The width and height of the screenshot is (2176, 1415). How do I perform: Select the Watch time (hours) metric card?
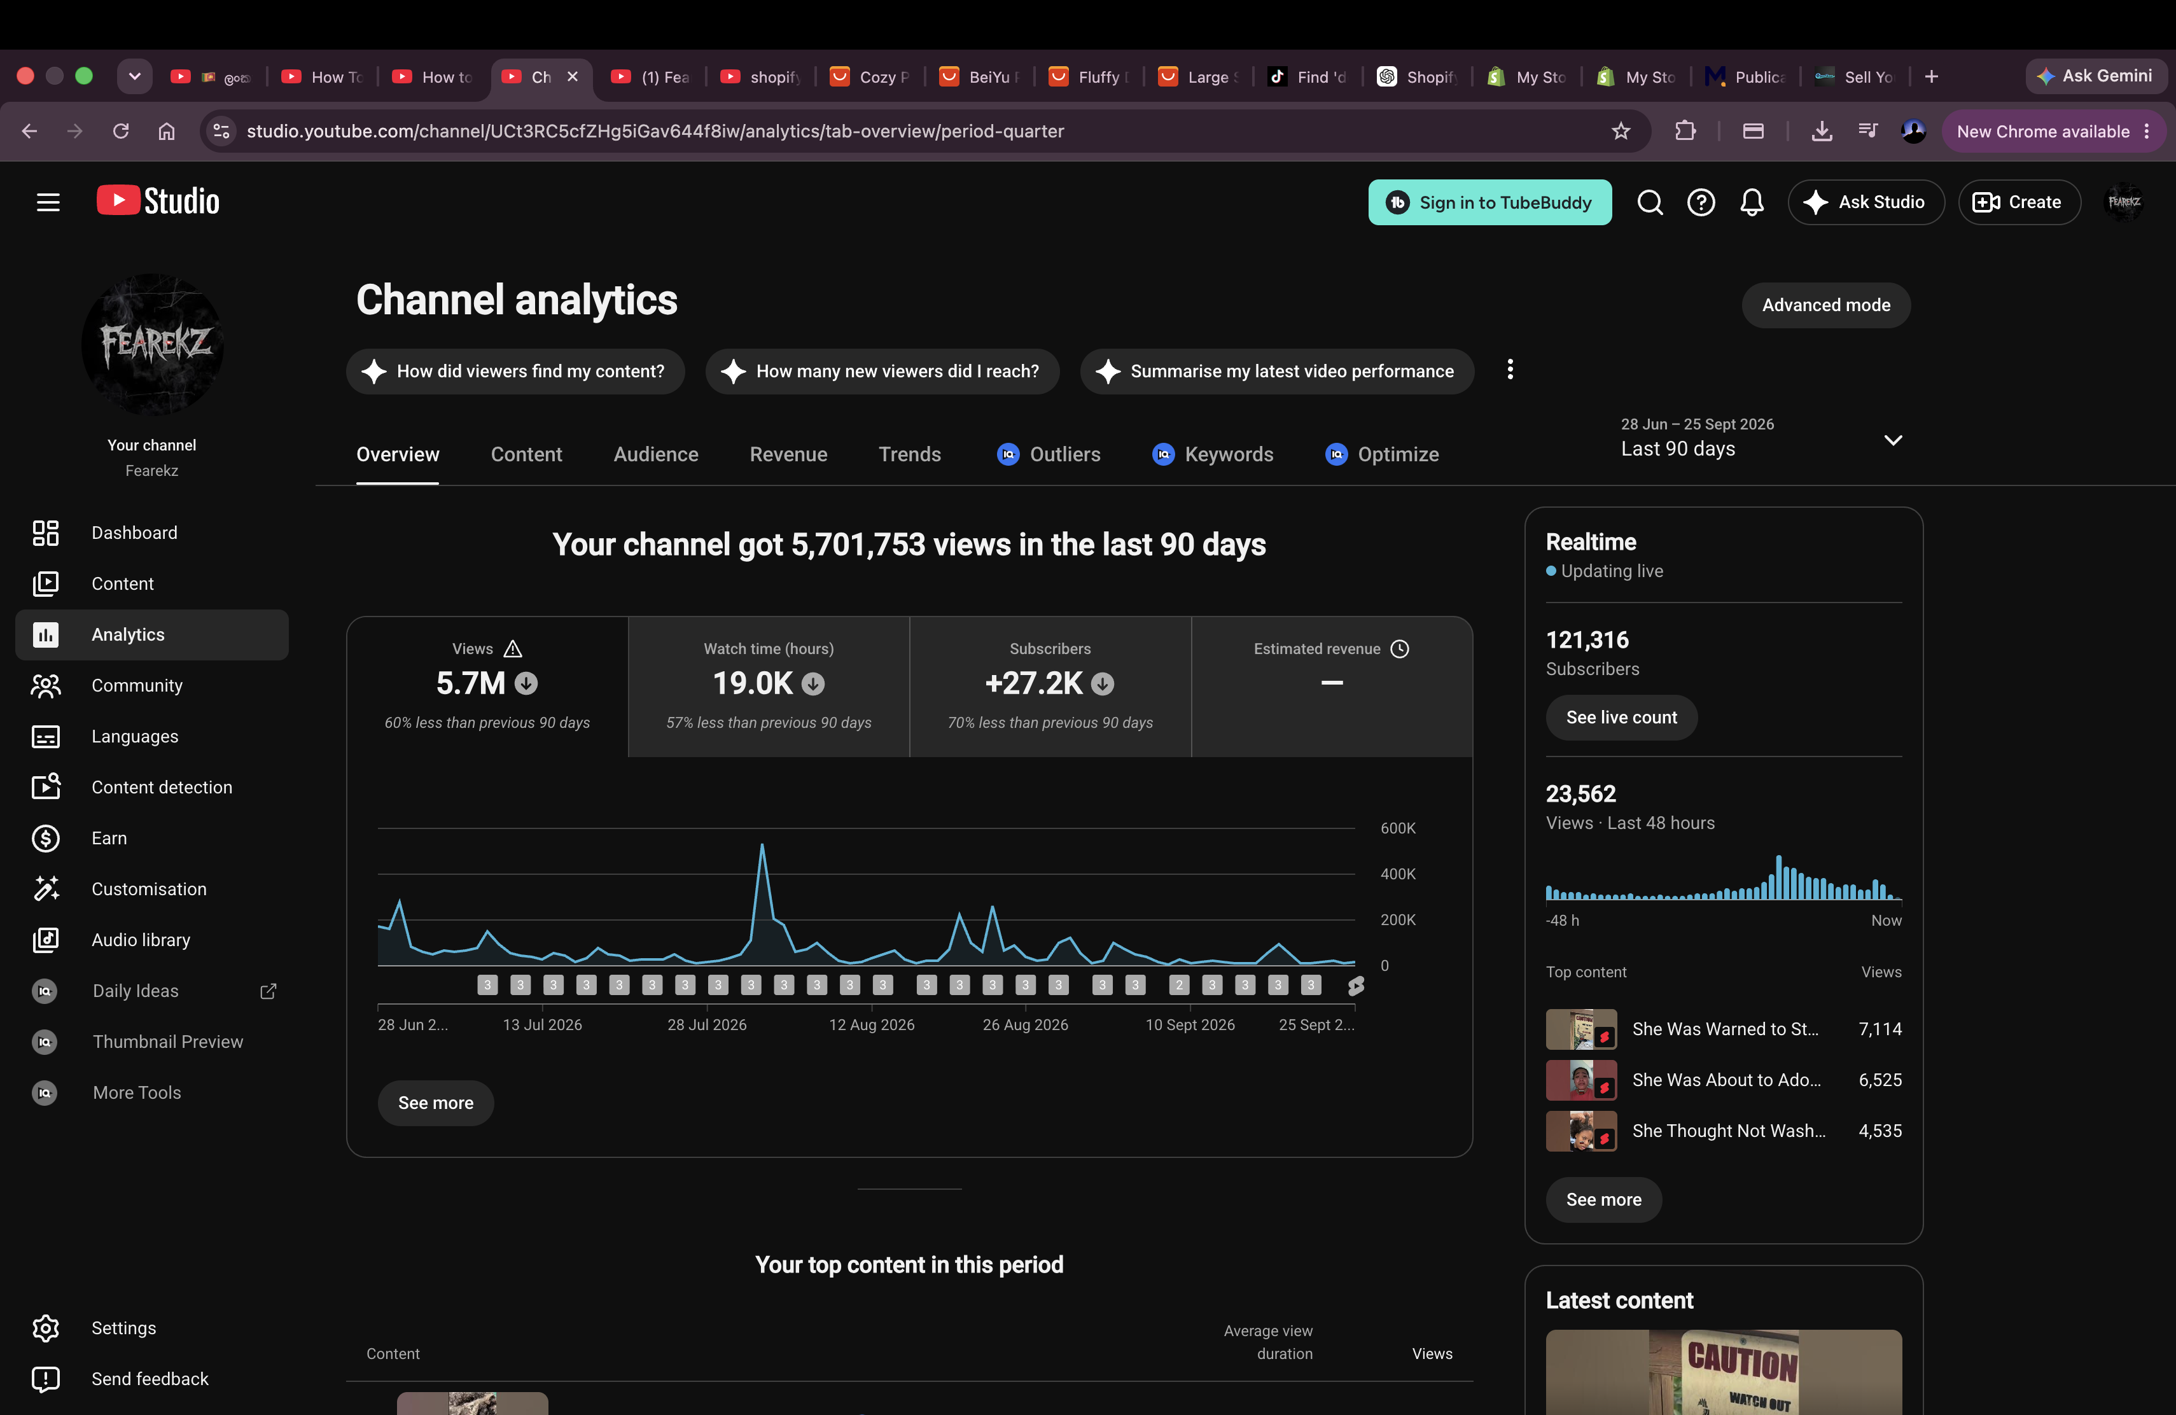(x=768, y=687)
